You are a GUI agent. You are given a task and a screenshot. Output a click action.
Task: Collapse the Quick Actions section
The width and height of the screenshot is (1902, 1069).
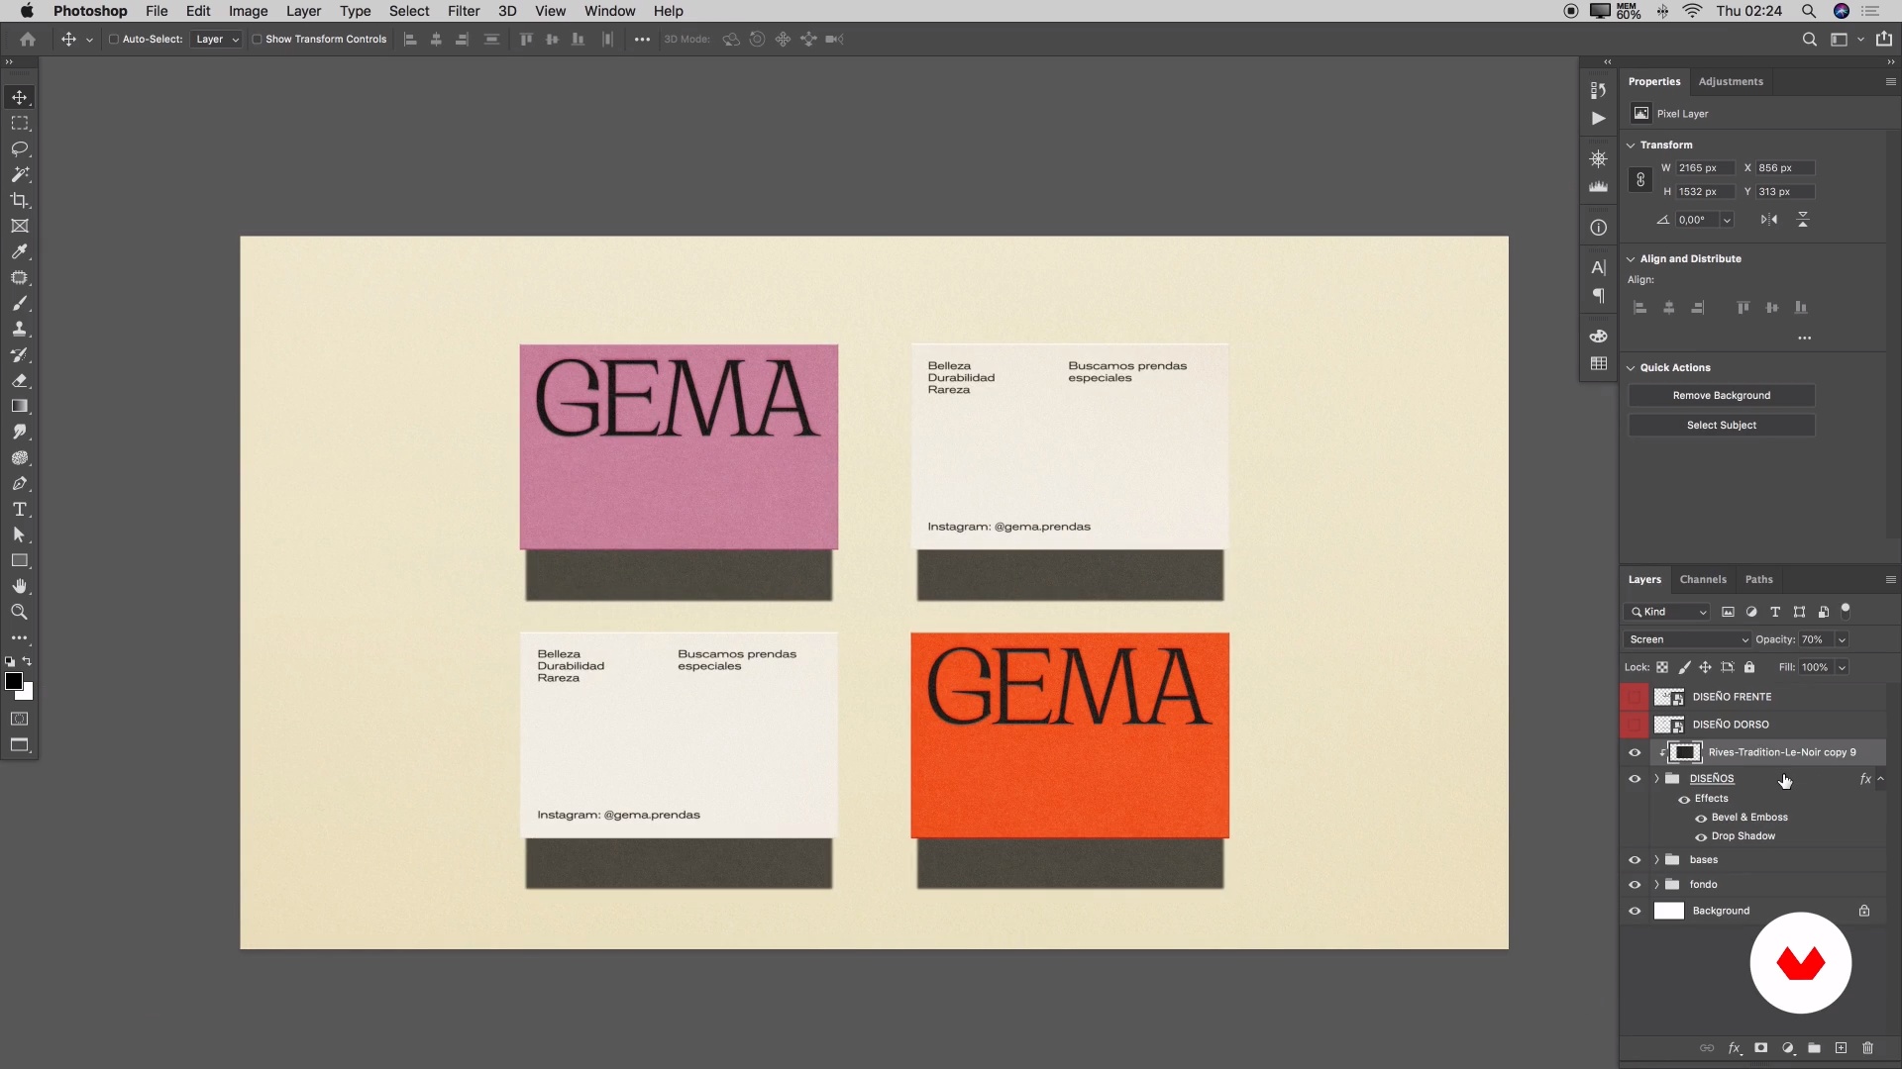coord(1631,368)
